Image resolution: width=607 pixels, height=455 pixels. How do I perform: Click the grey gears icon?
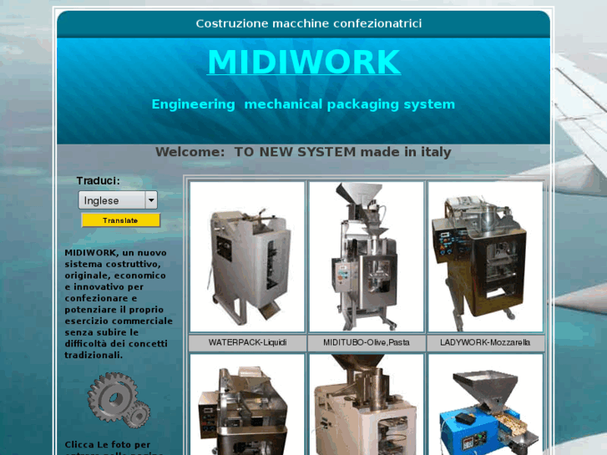119,400
